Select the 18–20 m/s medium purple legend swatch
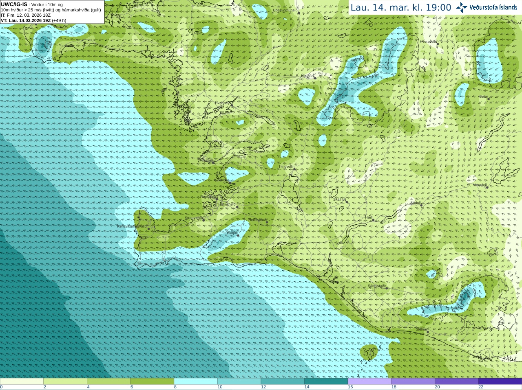This screenshot has width=522, height=390. [413, 381]
